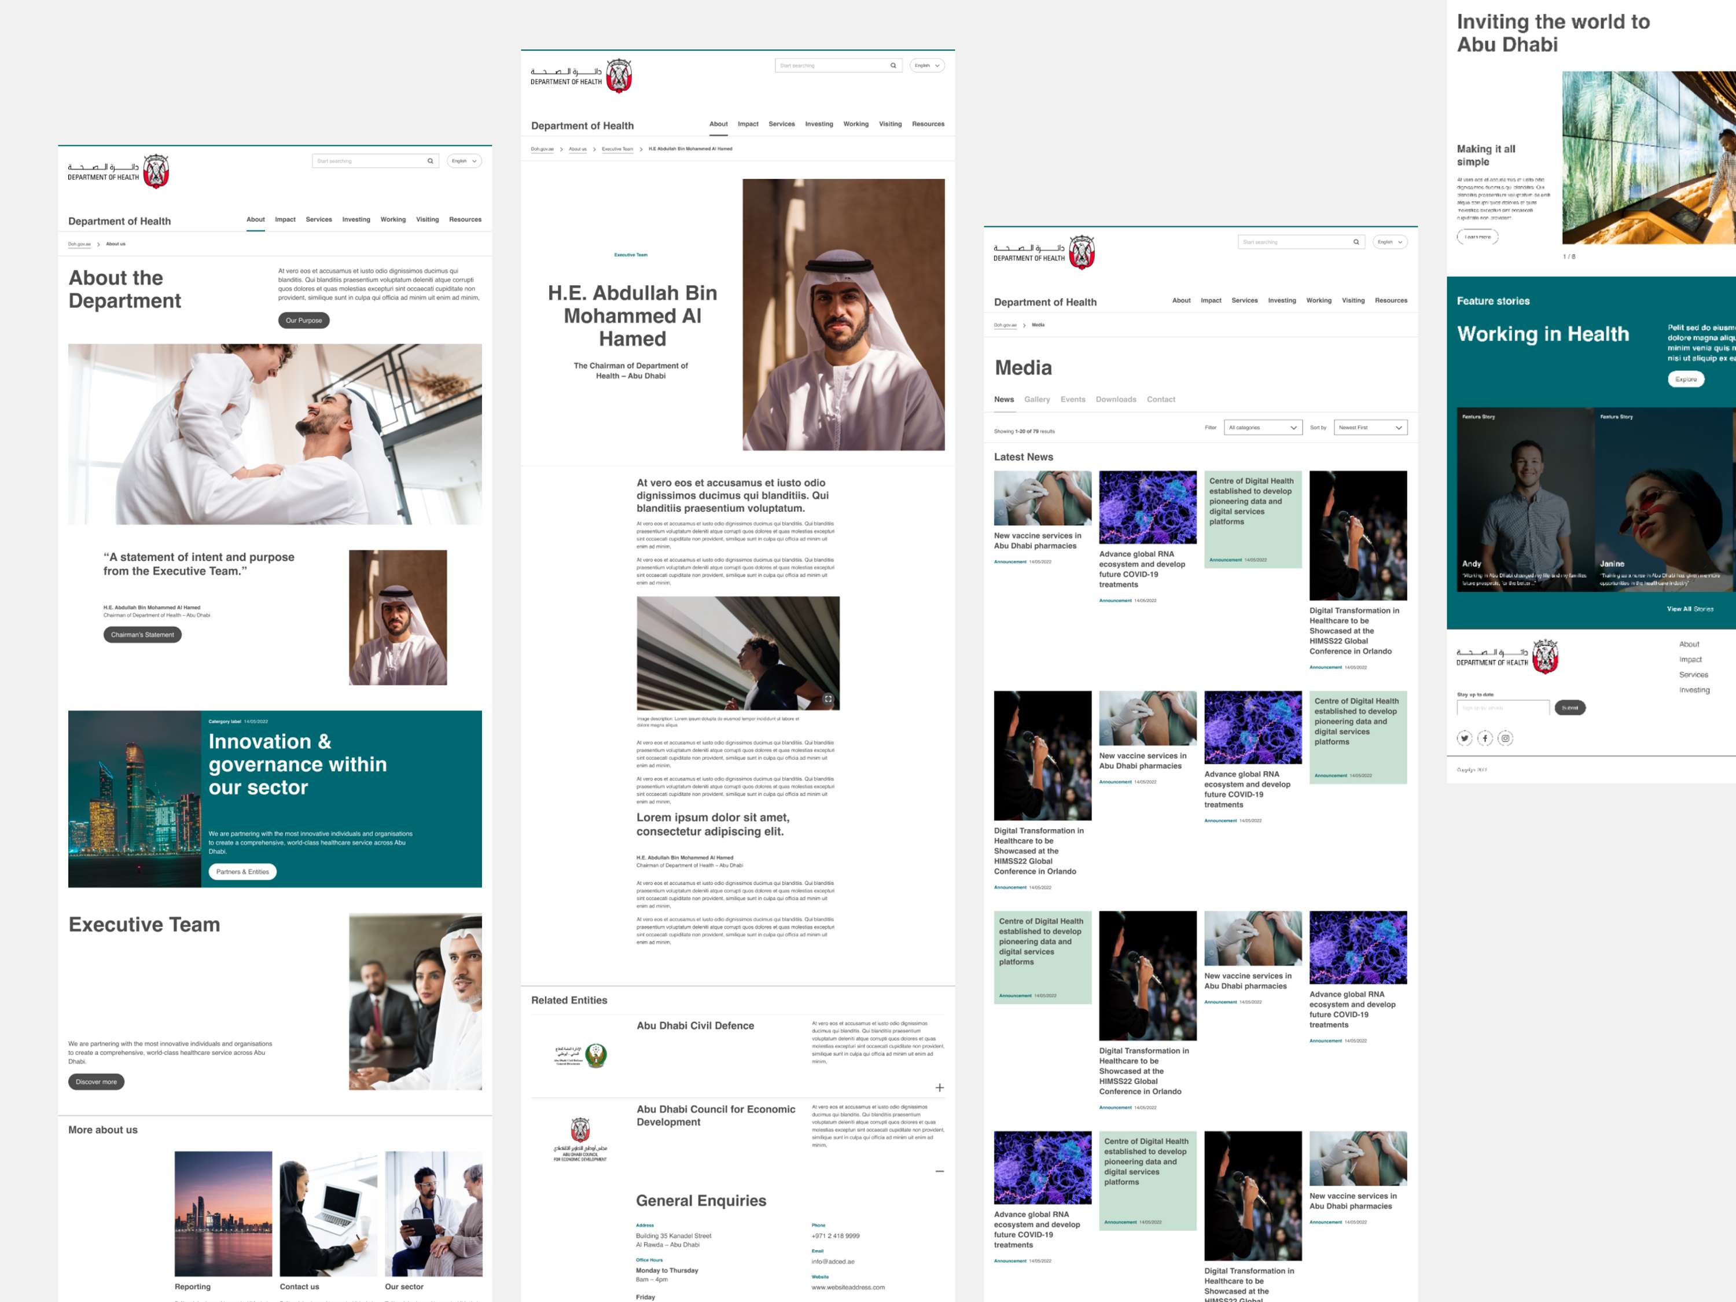The height and width of the screenshot is (1302, 1736).
Task: Click About in the About page navigation
Action: pos(255,220)
